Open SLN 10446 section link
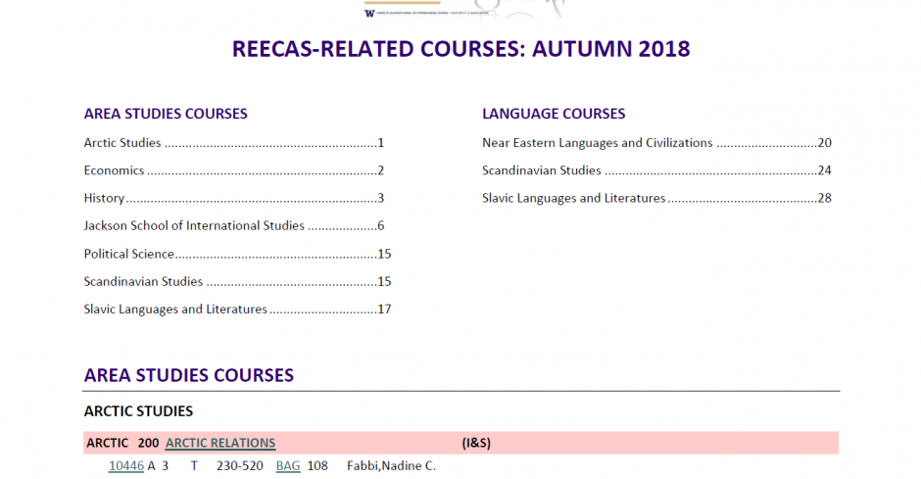 click(126, 466)
